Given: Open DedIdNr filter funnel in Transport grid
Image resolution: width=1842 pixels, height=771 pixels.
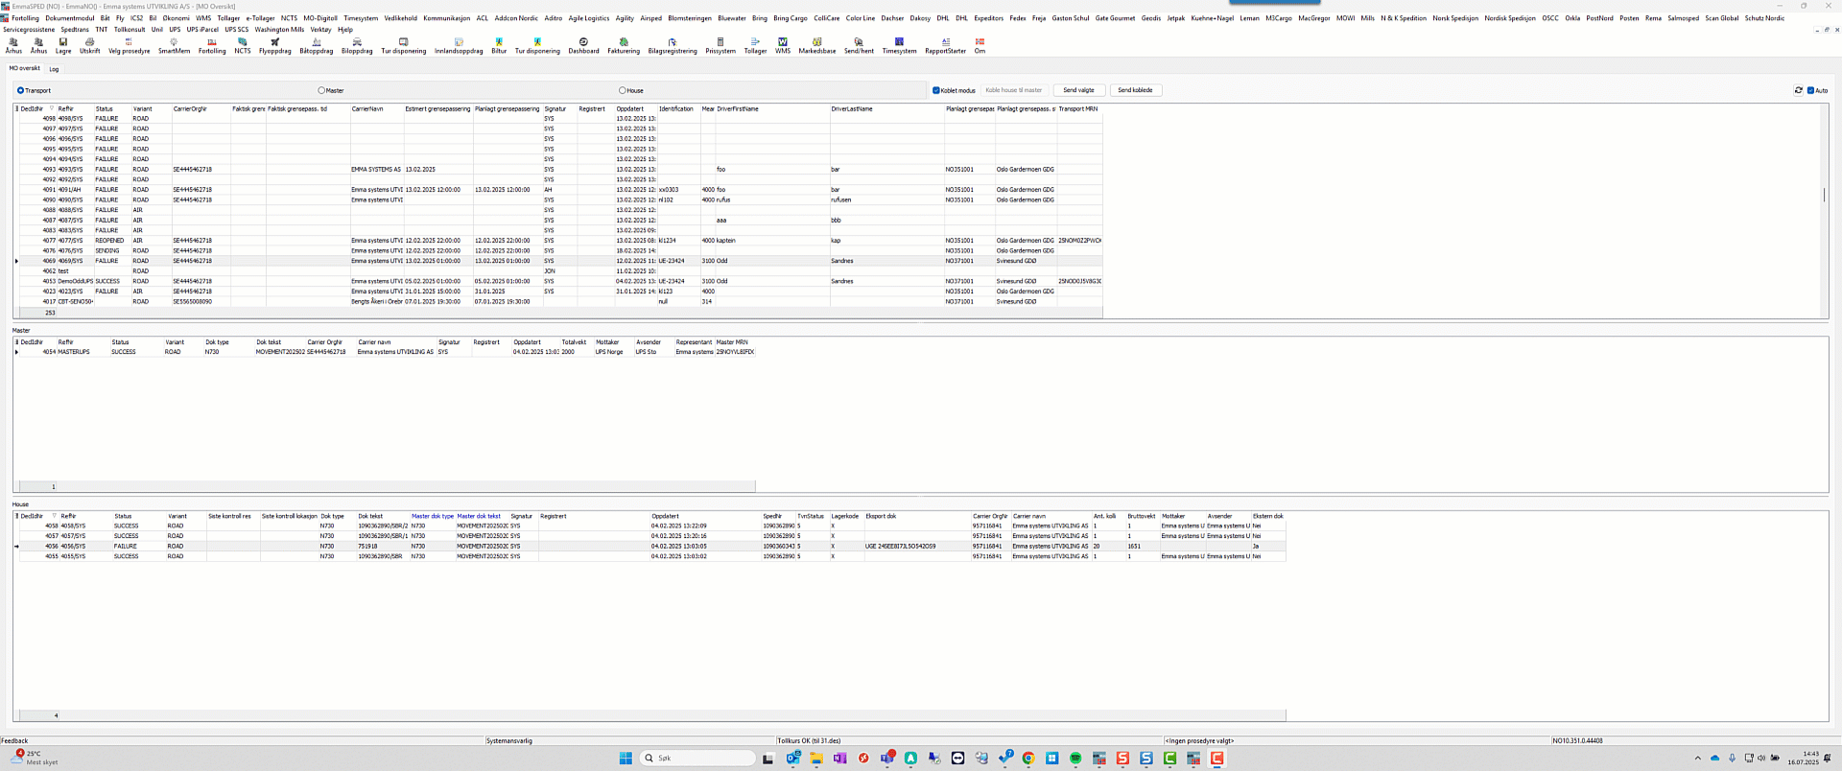Looking at the screenshot, I should pyautogui.click(x=52, y=108).
